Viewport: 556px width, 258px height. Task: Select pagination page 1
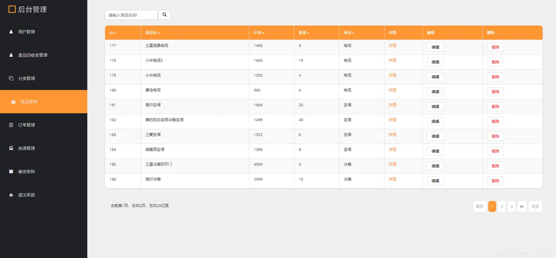pyautogui.click(x=492, y=206)
